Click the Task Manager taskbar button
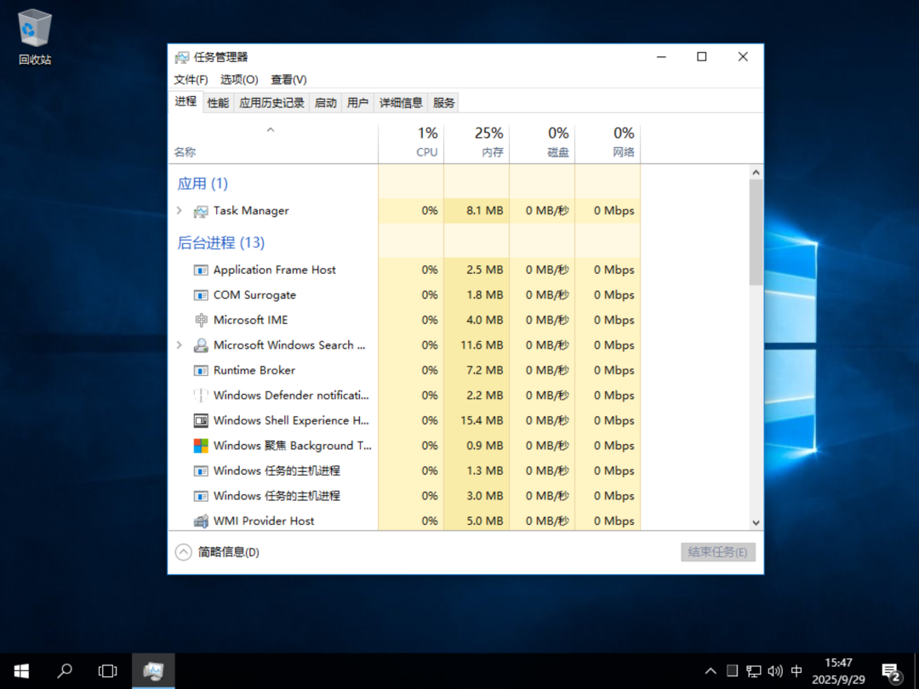 [x=153, y=671]
